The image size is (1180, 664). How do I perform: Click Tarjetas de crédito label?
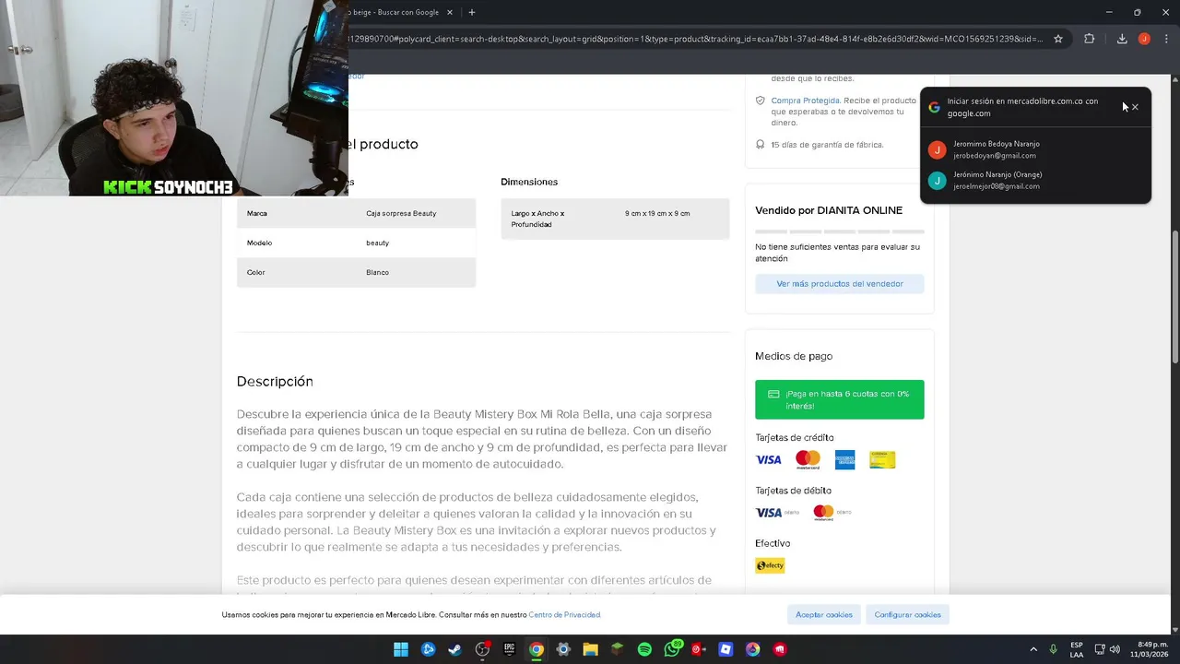tap(795, 438)
